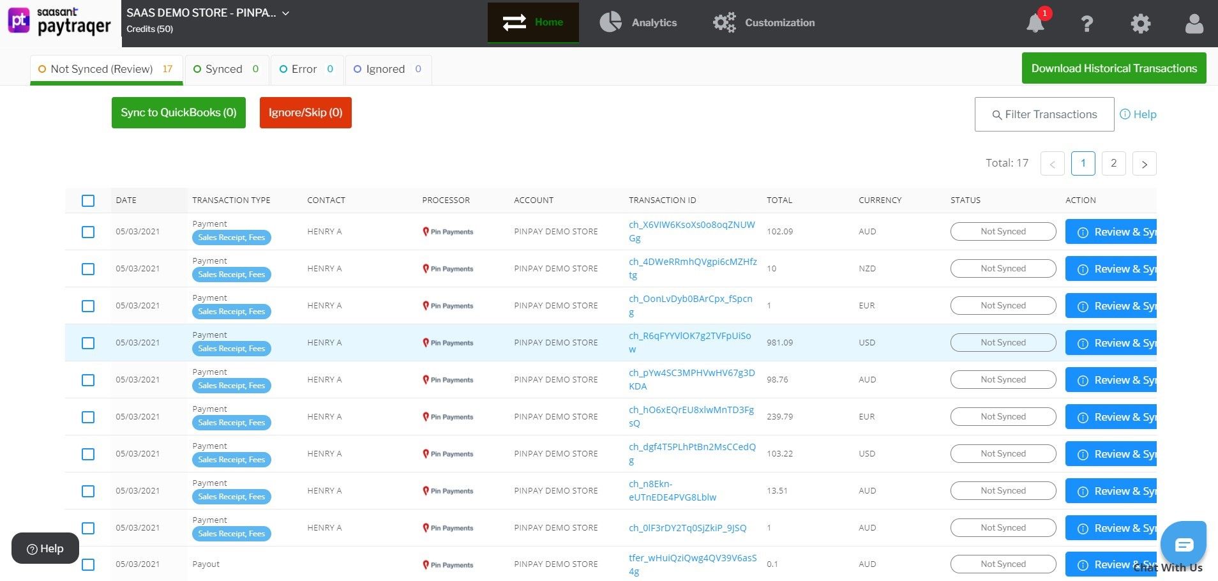
Task: Click the Analytics pie chart icon
Action: (610, 22)
